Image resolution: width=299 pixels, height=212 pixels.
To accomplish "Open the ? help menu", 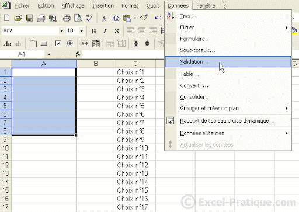I will tap(224, 6).
